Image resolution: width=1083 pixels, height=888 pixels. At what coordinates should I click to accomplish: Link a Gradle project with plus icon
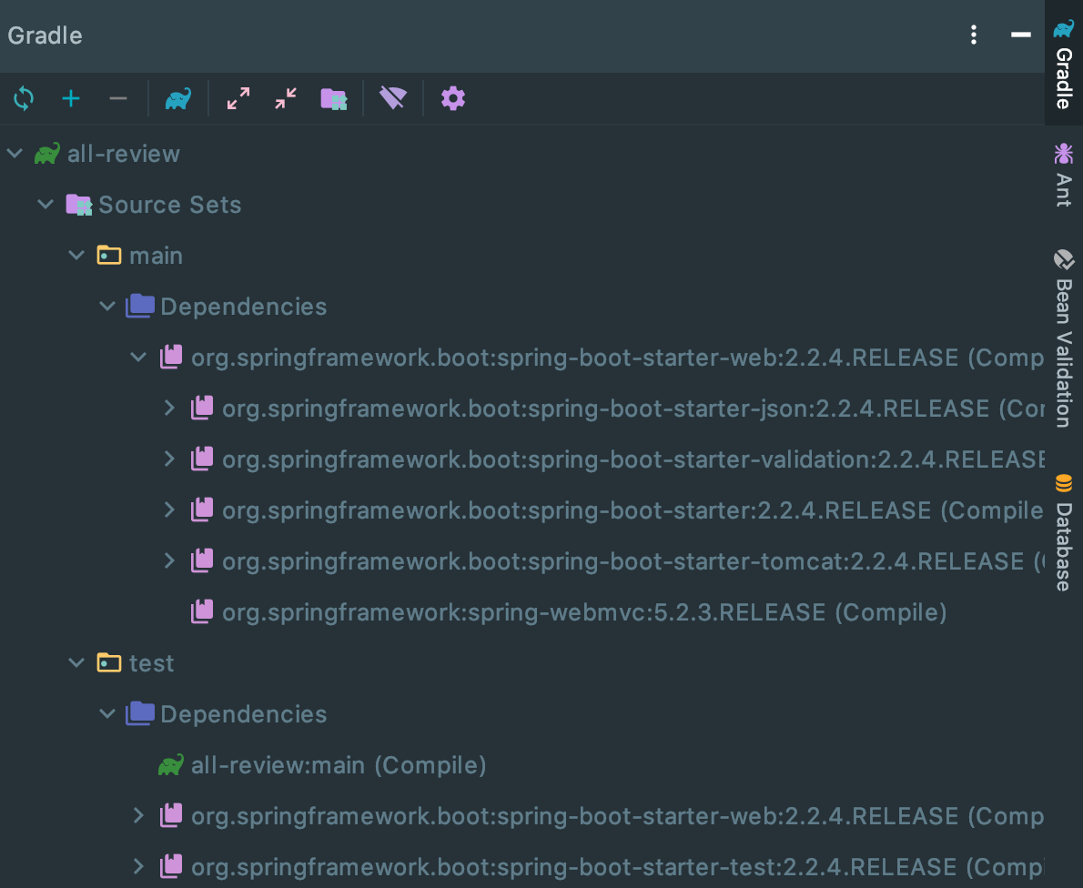coord(70,99)
